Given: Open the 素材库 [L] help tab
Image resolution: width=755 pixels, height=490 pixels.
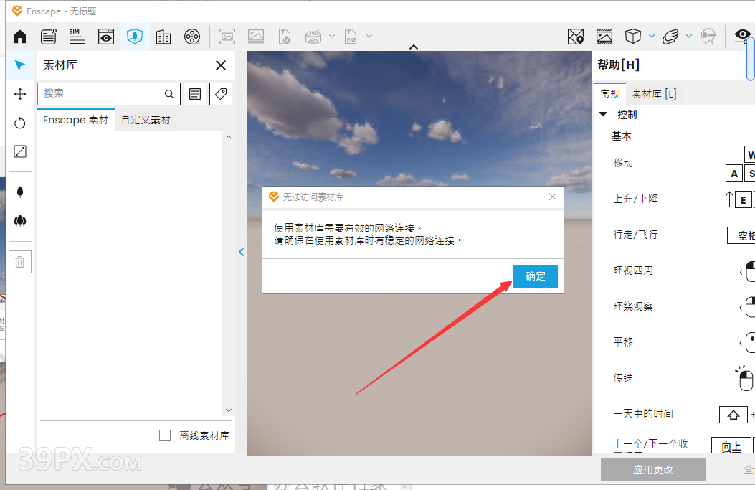Looking at the screenshot, I should point(653,93).
